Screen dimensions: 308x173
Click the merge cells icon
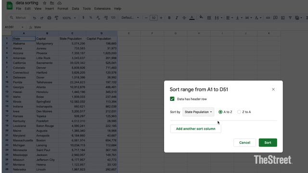(217, 18)
